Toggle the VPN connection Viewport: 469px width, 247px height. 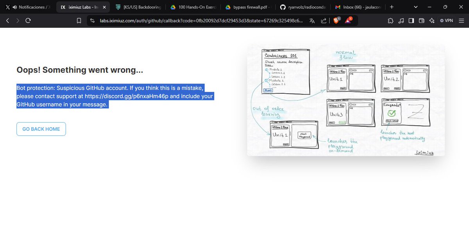pyautogui.click(x=446, y=20)
